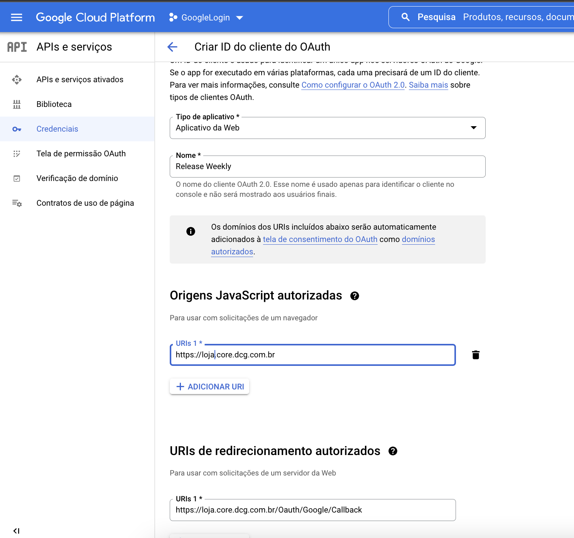Show help for URIs de redirecionamento autorizados
This screenshot has height=538, width=574.
pyautogui.click(x=393, y=451)
